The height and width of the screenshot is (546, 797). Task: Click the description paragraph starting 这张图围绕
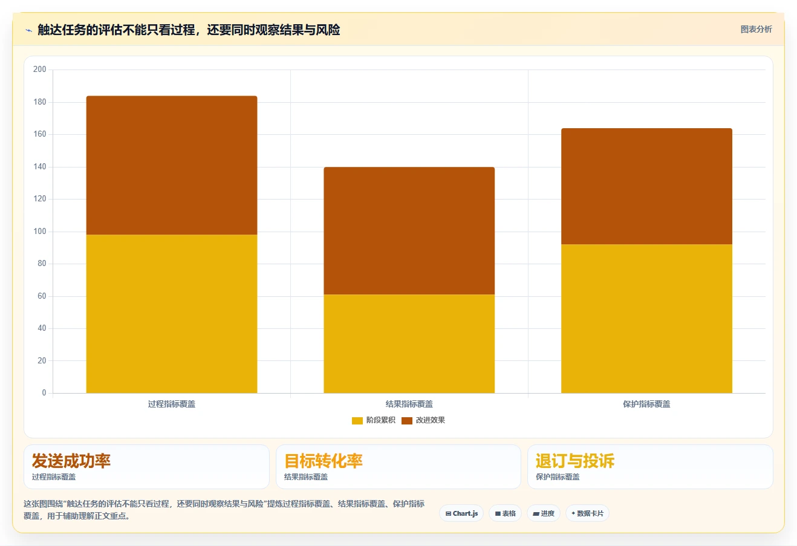(224, 510)
